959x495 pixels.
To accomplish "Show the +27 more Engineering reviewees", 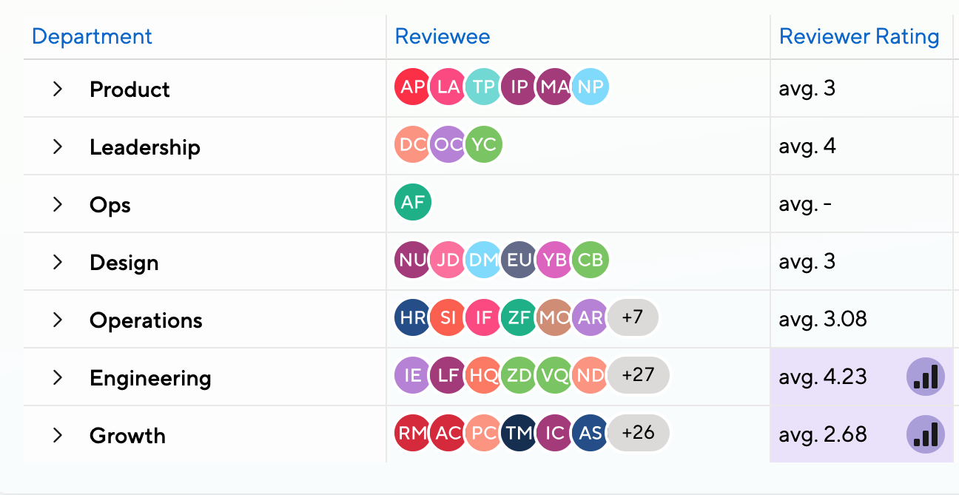I will pos(639,375).
